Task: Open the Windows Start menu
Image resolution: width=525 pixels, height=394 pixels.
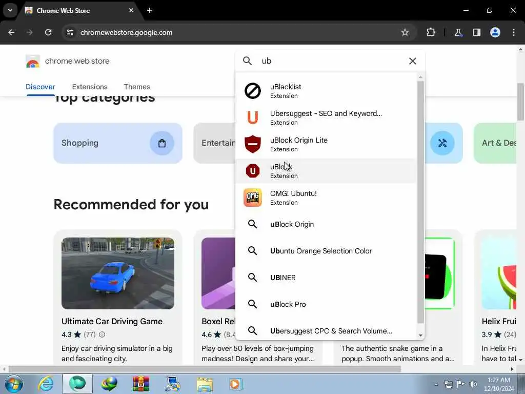Action: coord(14,384)
